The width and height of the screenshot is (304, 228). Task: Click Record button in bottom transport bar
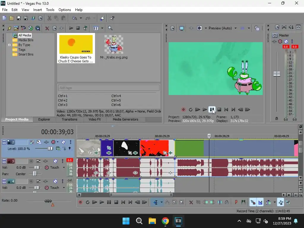[x=80, y=202]
